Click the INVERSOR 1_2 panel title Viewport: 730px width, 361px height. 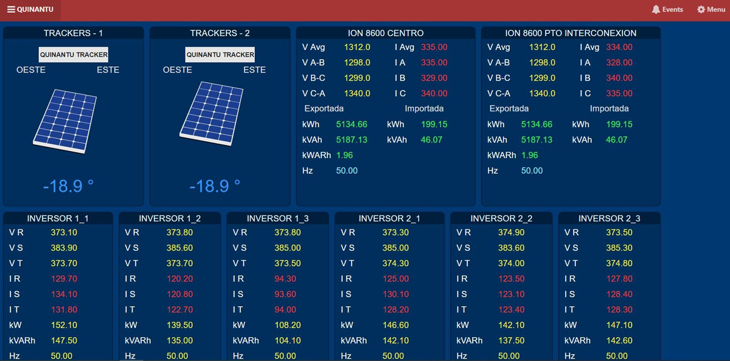tap(170, 218)
